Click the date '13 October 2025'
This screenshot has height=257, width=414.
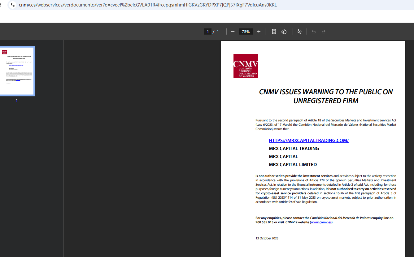pos(267,238)
